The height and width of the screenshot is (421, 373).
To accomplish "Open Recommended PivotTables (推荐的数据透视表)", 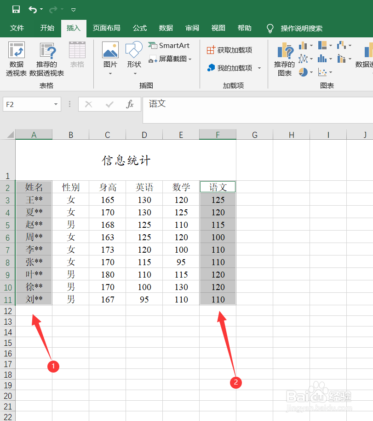I will tap(46, 59).
